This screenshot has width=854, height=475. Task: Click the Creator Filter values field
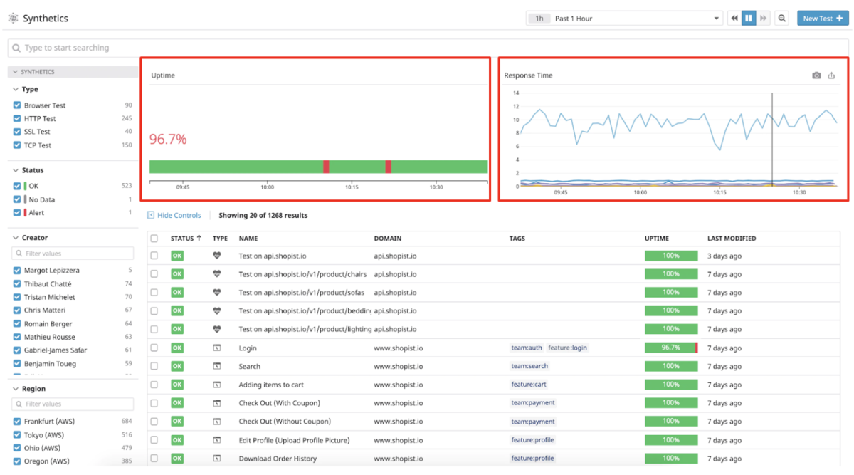point(73,254)
